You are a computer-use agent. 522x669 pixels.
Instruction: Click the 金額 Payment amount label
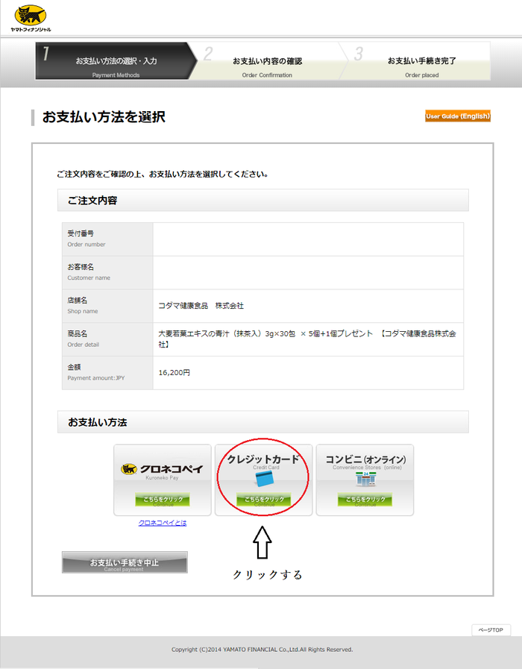[96, 372]
